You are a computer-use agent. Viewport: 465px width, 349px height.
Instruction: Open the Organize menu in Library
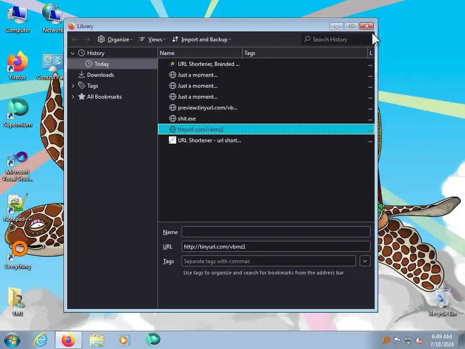pyautogui.click(x=115, y=40)
